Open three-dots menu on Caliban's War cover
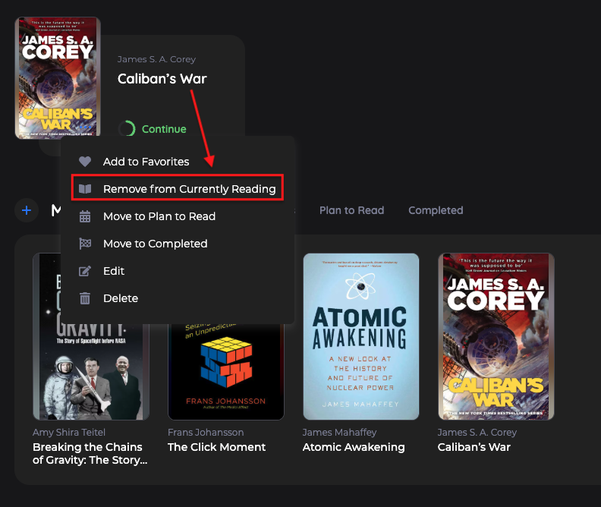 (86, 127)
